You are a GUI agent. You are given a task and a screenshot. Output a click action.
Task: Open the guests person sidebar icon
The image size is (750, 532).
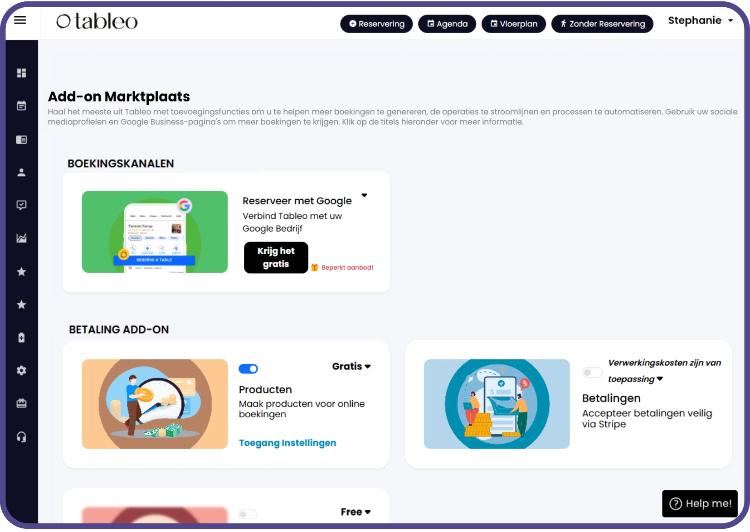pyautogui.click(x=21, y=172)
